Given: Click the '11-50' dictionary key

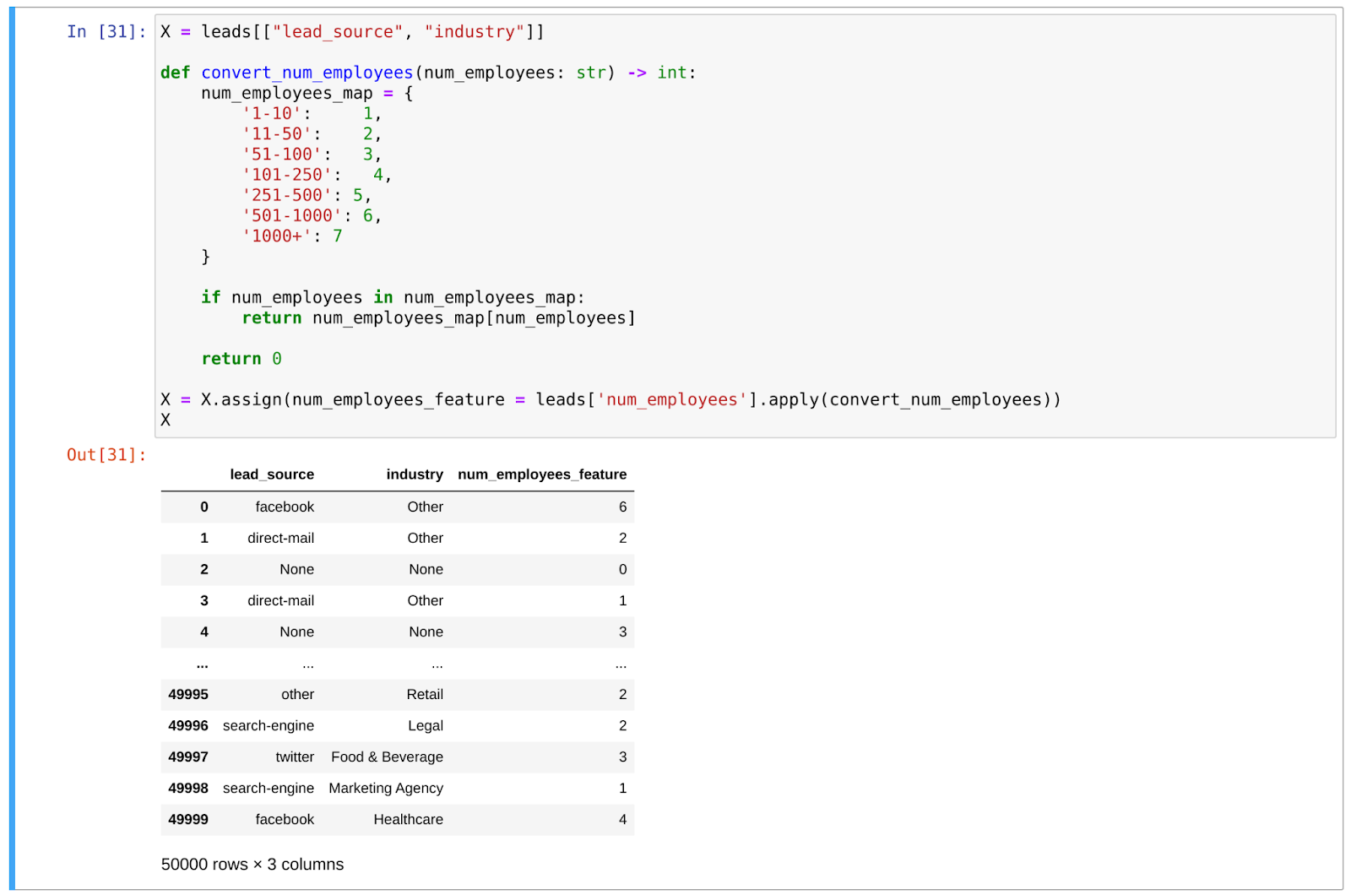Looking at the screenshot, I should pyautogui.click(x=277, y=133).
